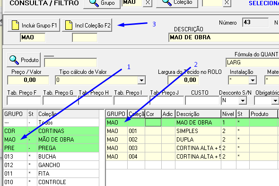Screen dimensions: 279x186
Task: Click the Fórmula field containing LARG
Action: [253, 62]
